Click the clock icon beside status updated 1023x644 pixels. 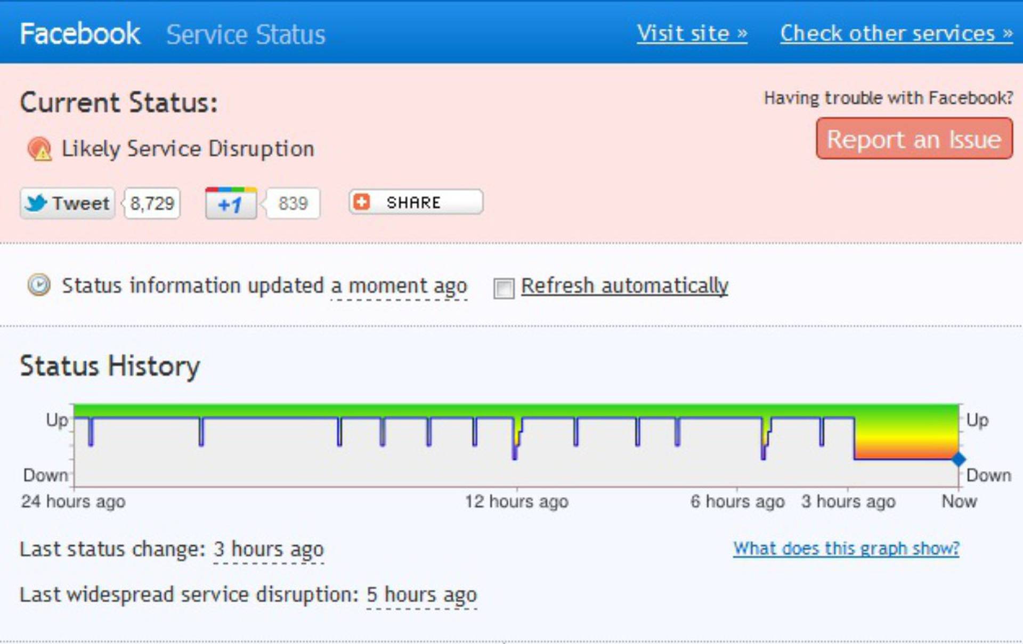39,285
